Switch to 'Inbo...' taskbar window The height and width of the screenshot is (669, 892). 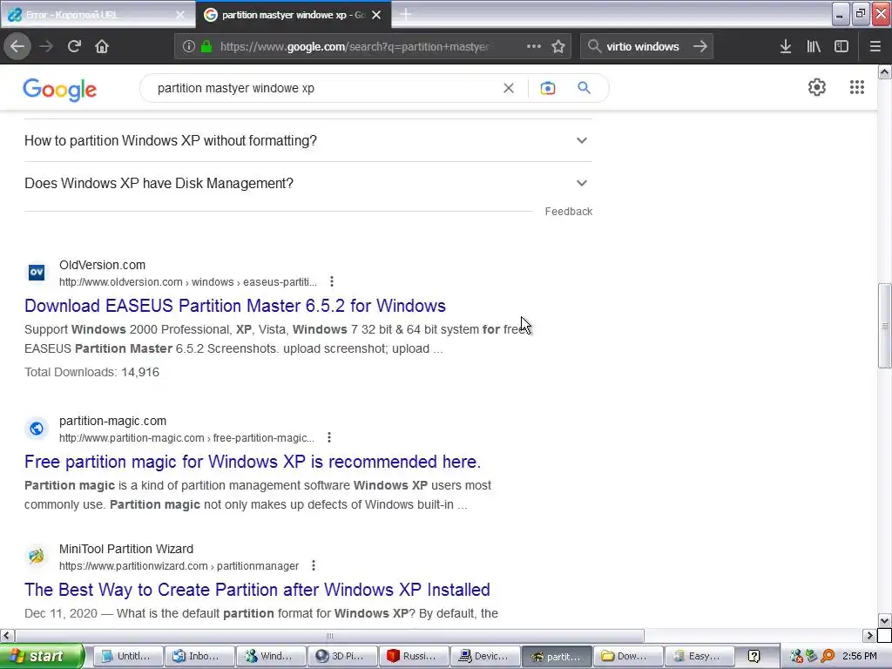click(x=199, y=656)
